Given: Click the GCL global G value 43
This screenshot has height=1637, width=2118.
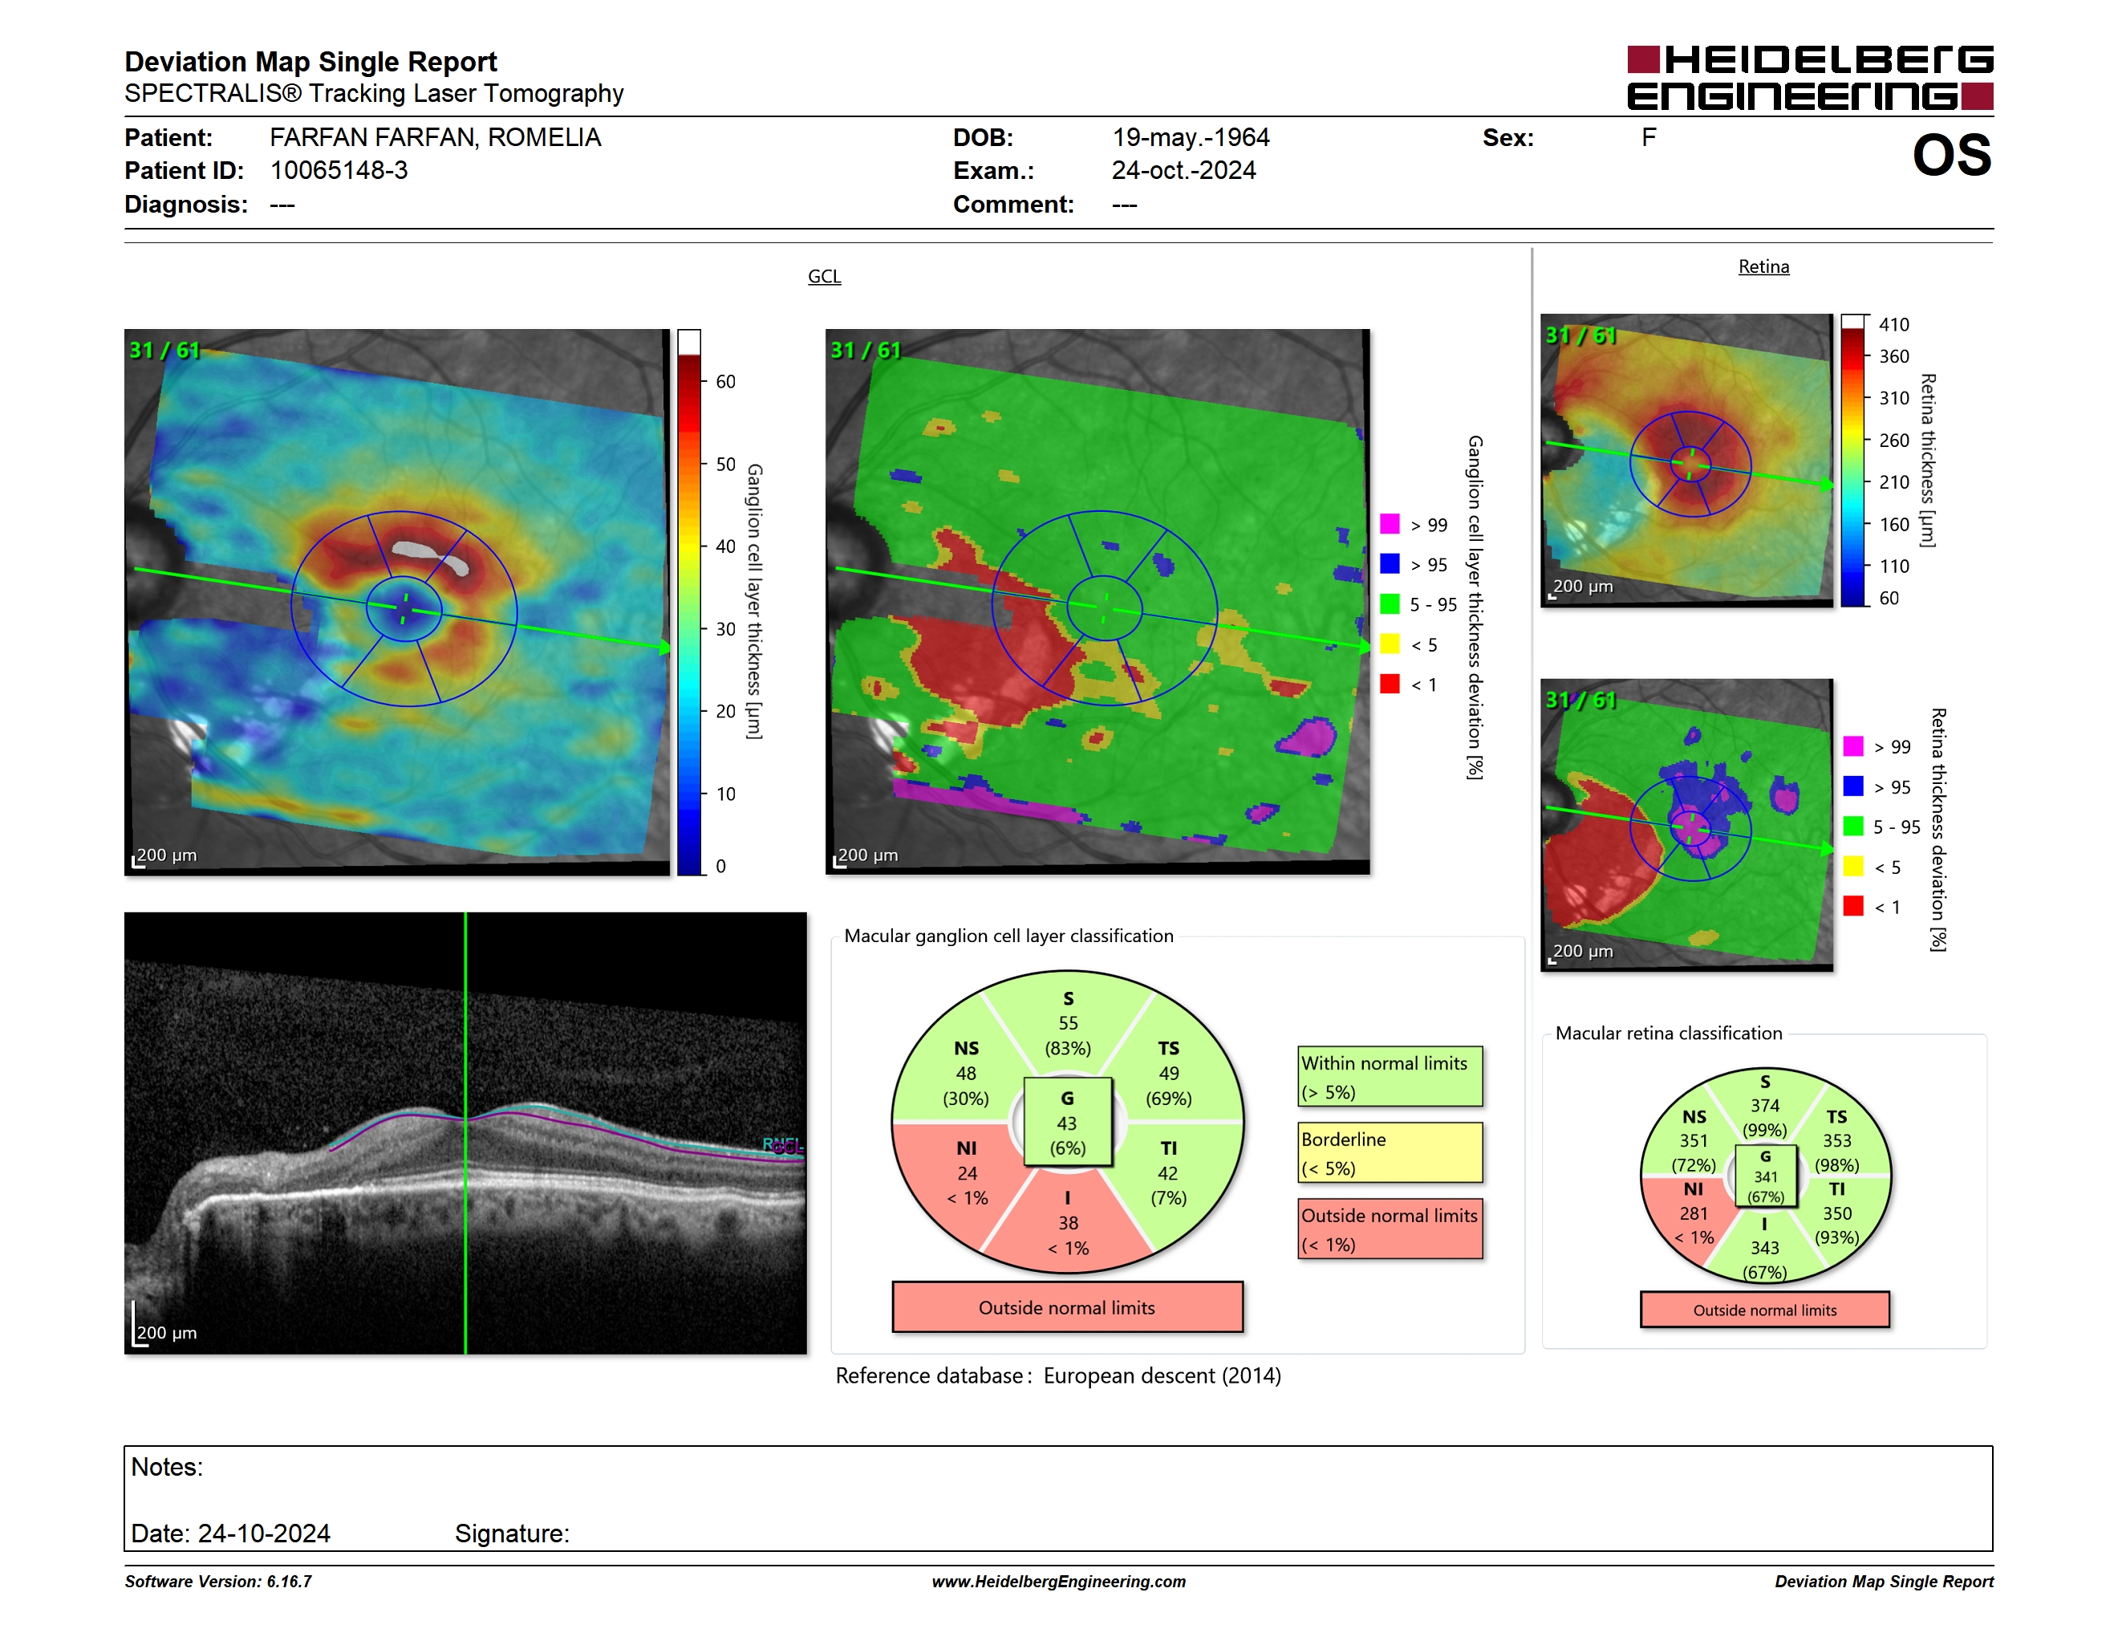Looking at the screenshot, I should pyautogui.click(x=1067, y=1123).
